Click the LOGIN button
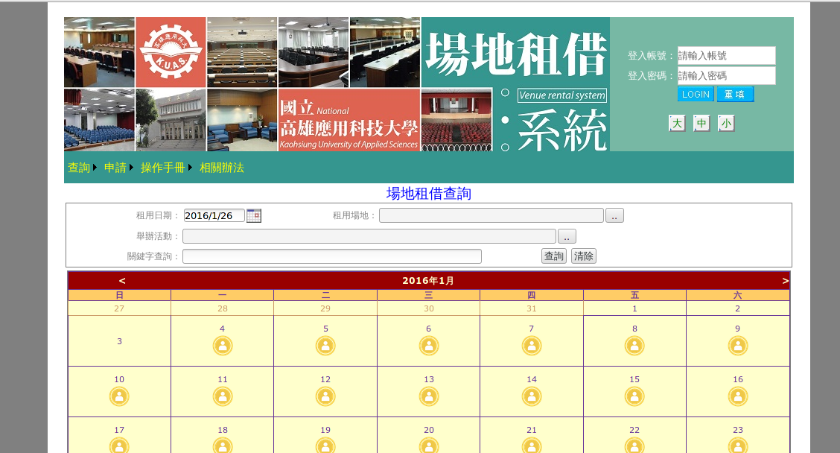The height and width of the screenshot is (453, 840). [696, 95]
